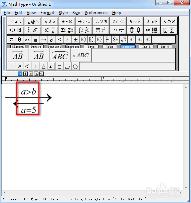Open the arrow symbols palette (→⇔↓)
Screen dimensions: 191x203
click(x=84, y=22)
